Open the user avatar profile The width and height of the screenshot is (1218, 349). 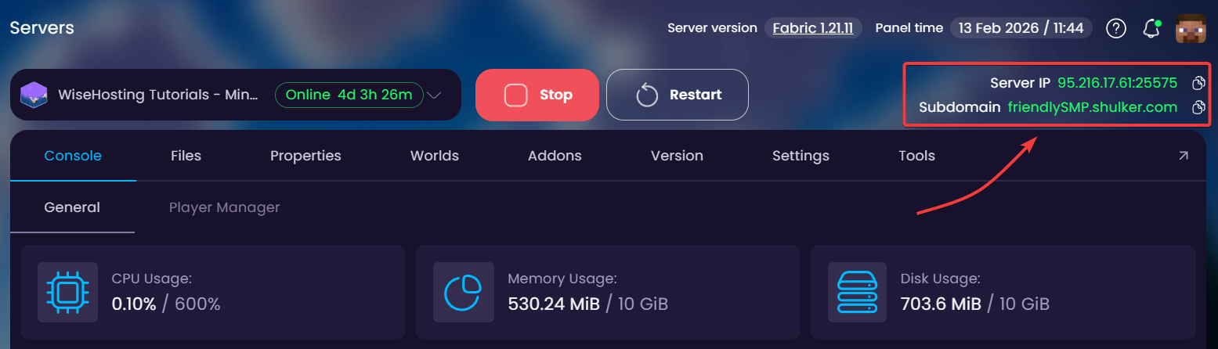coord(1191,28)
